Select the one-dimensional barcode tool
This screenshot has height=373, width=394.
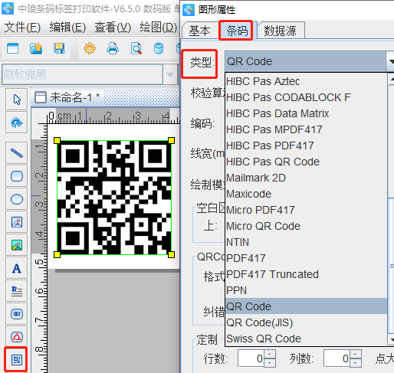(17, 314)
